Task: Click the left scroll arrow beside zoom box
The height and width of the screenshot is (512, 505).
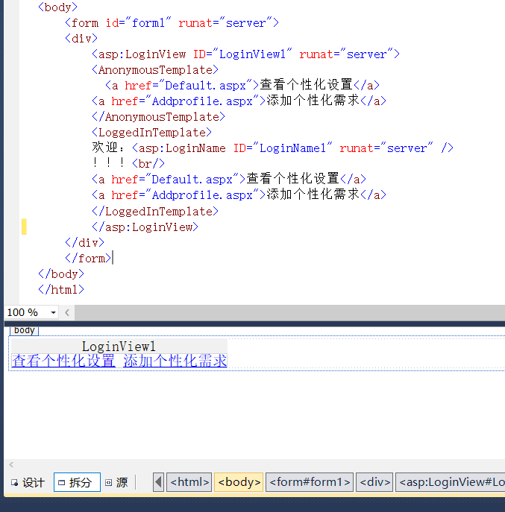Action: click(x=67, y=312)
